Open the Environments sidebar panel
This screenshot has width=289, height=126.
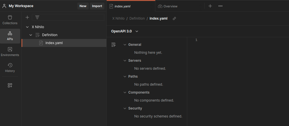point(10,51)
